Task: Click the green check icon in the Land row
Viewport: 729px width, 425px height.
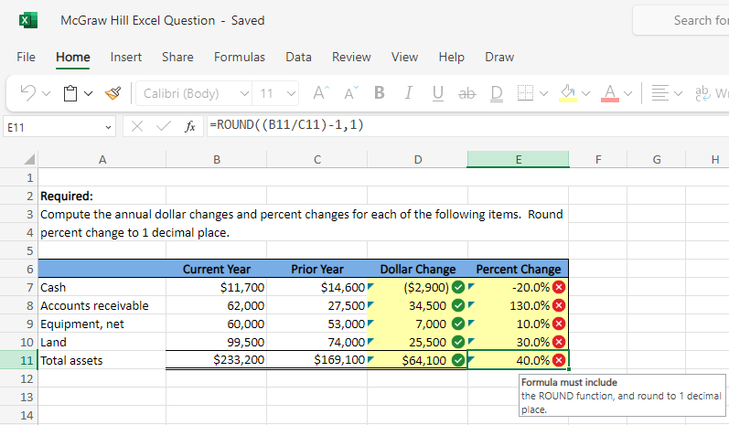Action: pyautogui.click(x=458, y=342)
